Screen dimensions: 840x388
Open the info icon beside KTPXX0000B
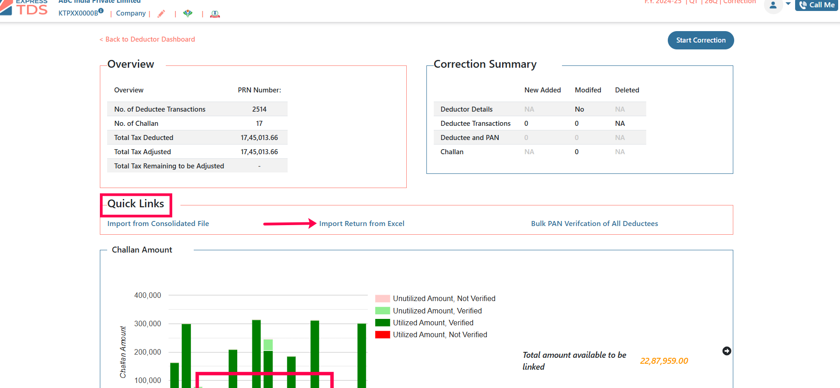(x=101, y=11)
